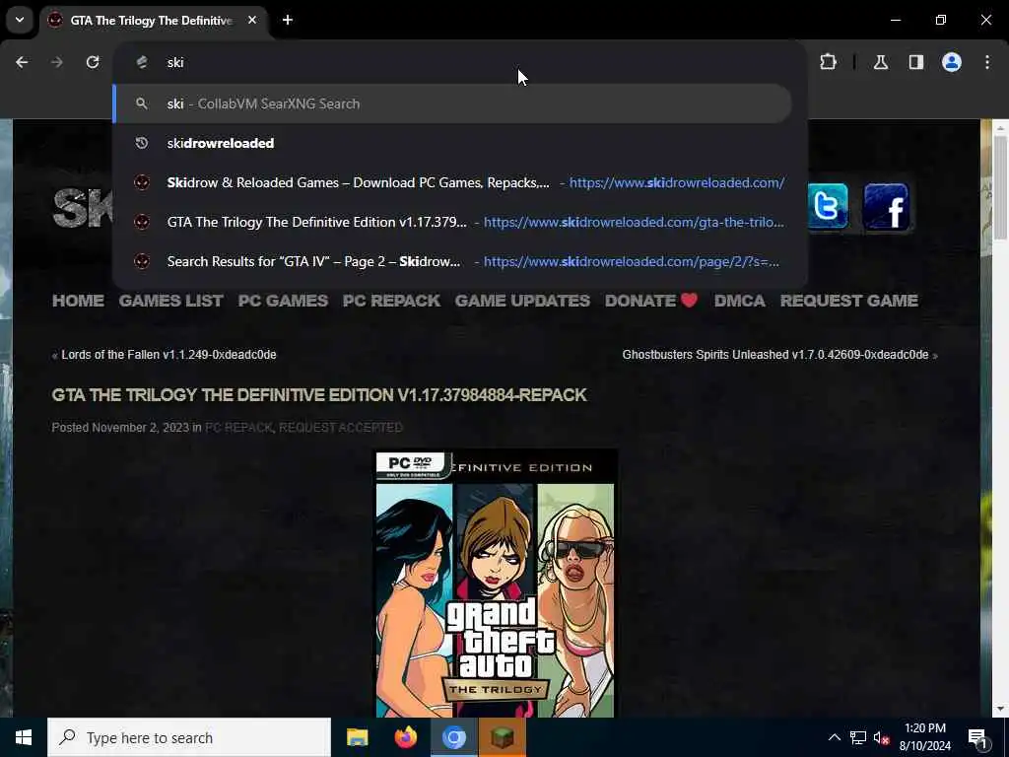Image resolution: width=1009 pixels, height=757 pixels.
Task: Open the PC REPACK category link under title
Action: pyautogui.click(x=238, y=428)
